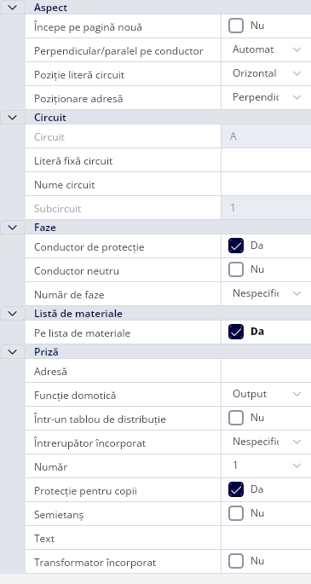The height and width of the screenshot is (584, 311).
Task: Collapse the Listă de materiale section
Action: click(13, 314)
